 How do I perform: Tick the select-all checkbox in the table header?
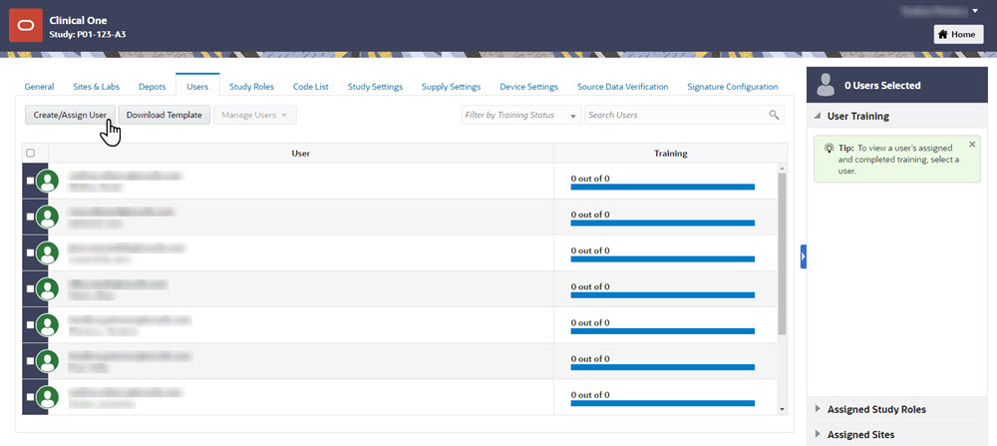(x=30, y=154)
